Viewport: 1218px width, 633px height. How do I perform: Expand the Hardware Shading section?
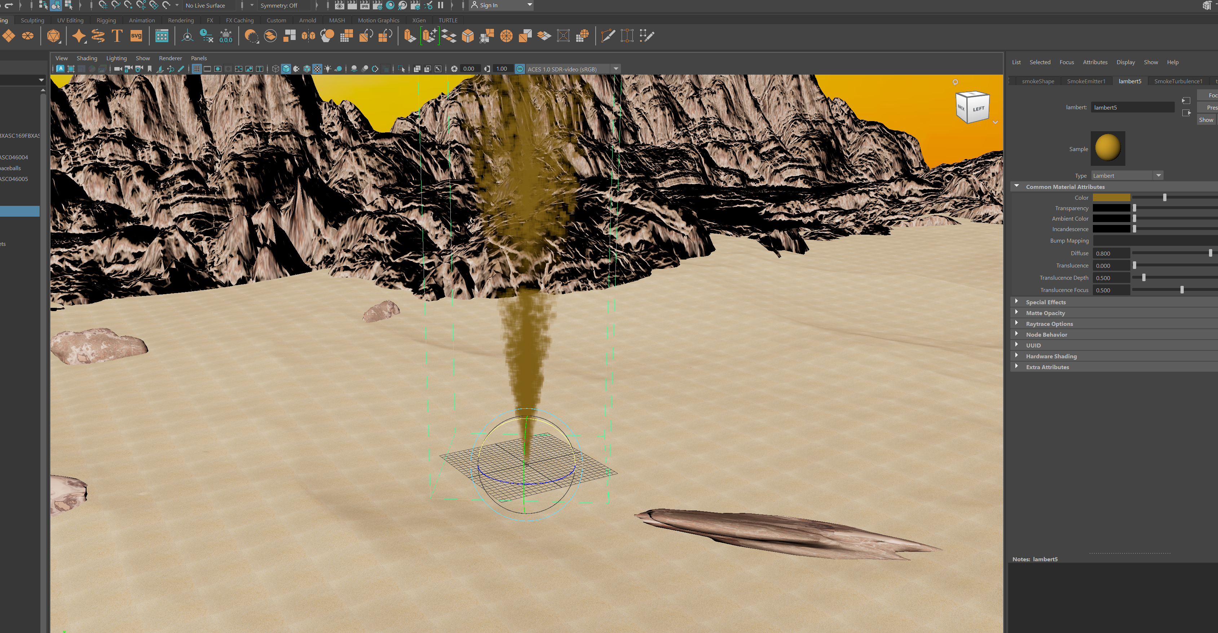1016,356
